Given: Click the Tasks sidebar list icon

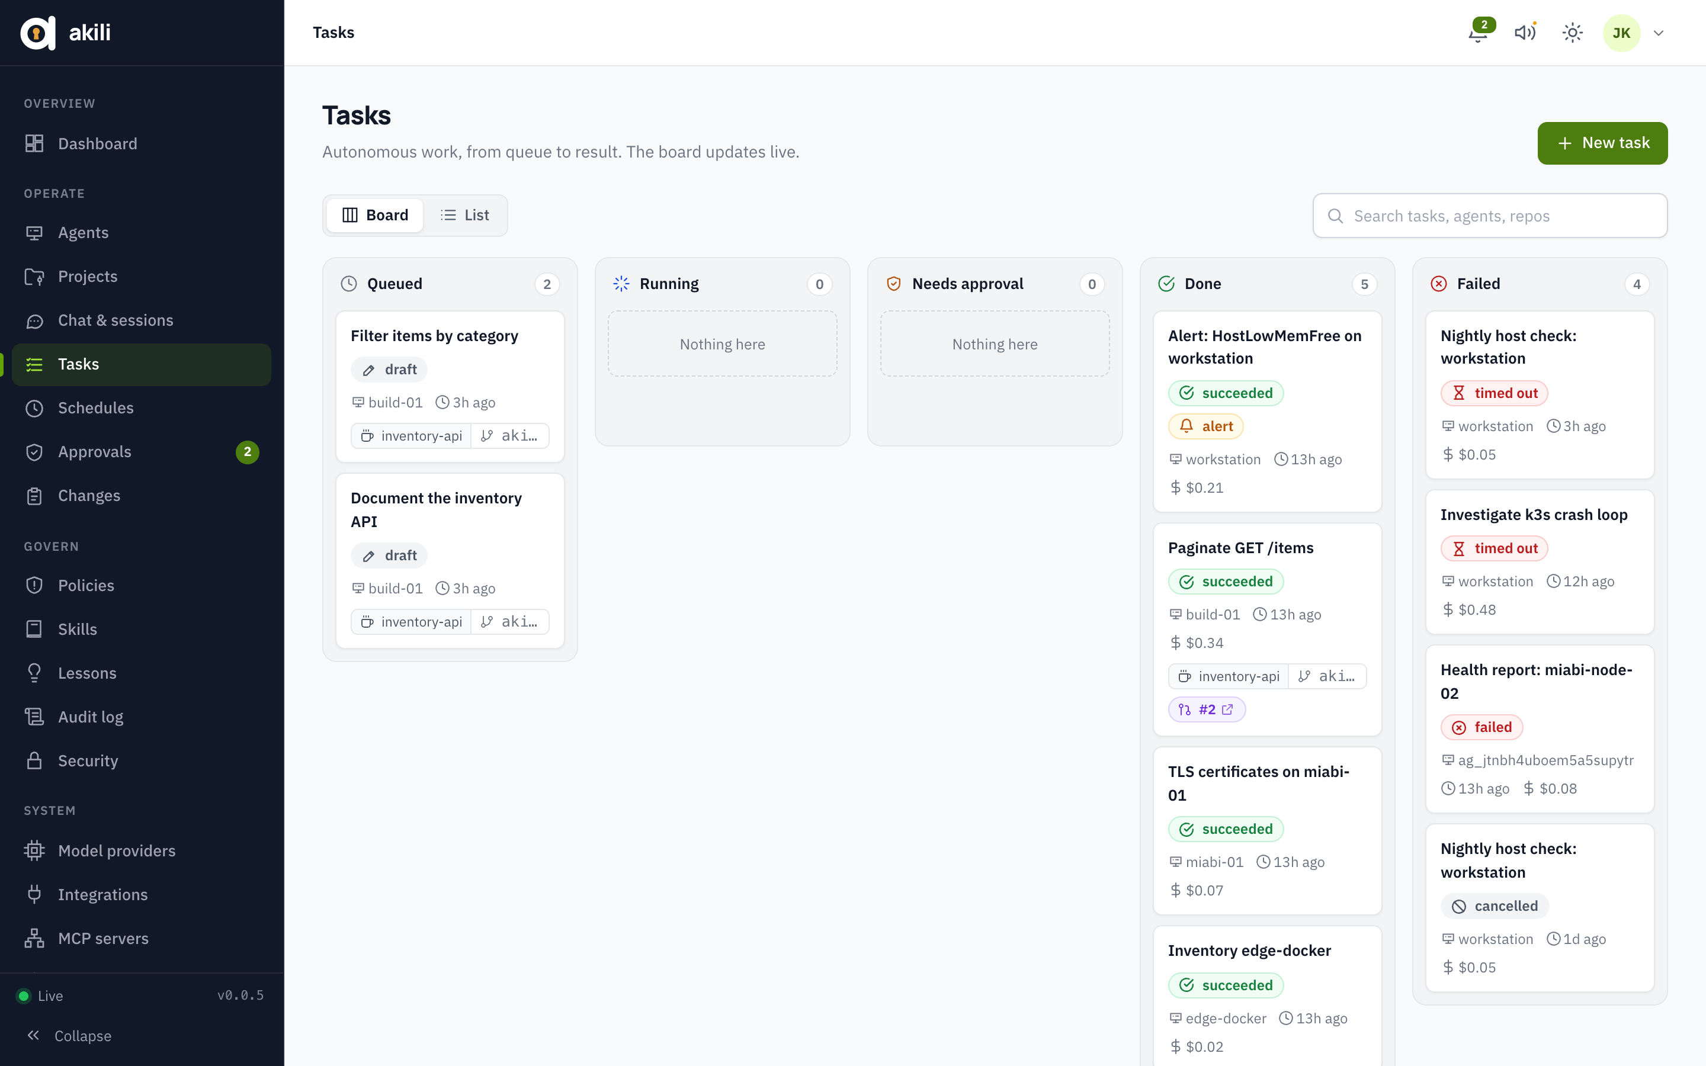Looking at the screenshot, I should pos(34,364).
